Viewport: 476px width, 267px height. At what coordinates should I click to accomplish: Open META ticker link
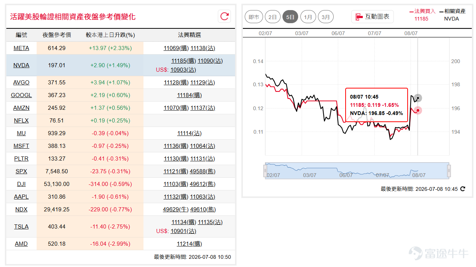coord(21,48)
